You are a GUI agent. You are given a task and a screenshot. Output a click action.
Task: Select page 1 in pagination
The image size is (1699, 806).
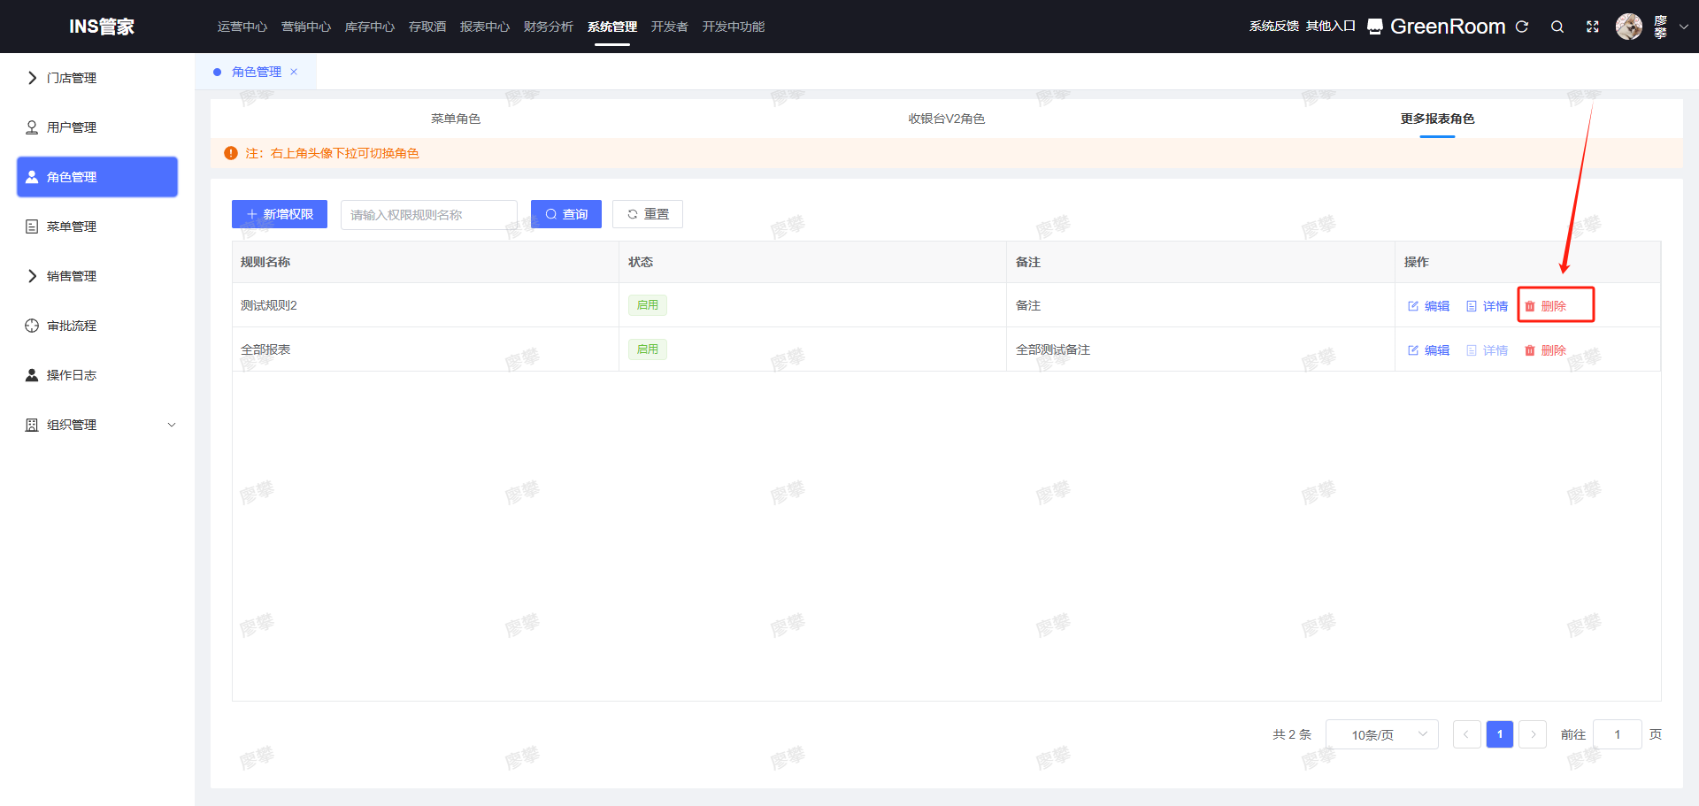click(x=1500, y=734)
